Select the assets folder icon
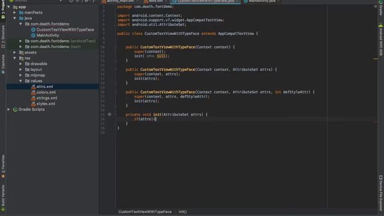 pyautogui.click(x=22, y=52)
